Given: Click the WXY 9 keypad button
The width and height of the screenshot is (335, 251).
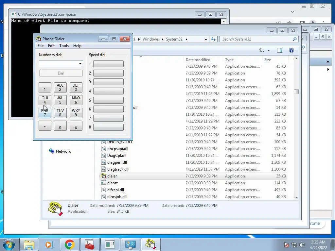Looking at the screenshot, I should point(76,113).
